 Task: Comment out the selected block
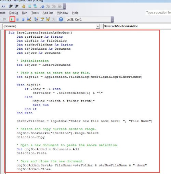coord(29,6)
